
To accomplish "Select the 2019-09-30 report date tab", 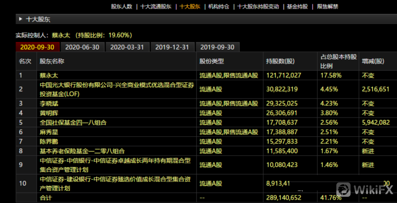I will pyautogui.click(x=217, y=47).
